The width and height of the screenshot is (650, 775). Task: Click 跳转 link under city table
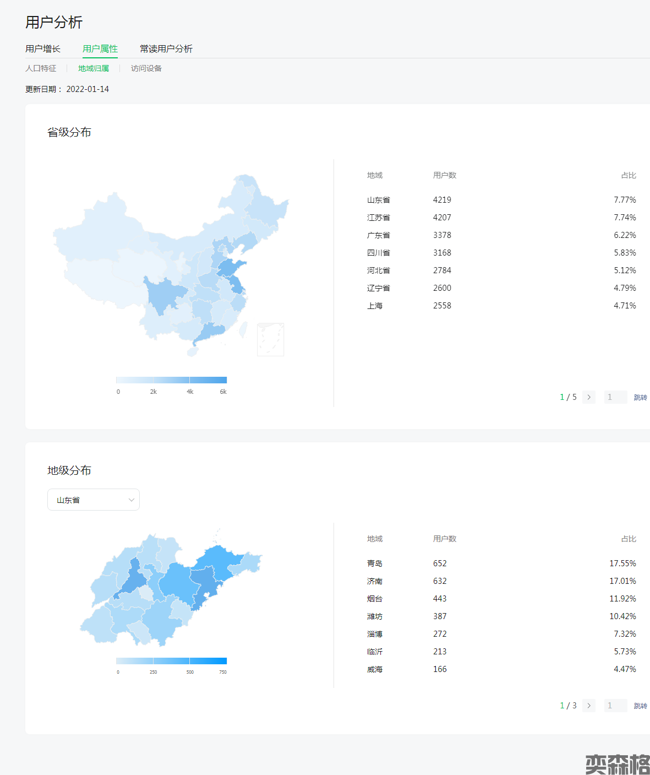640,706
